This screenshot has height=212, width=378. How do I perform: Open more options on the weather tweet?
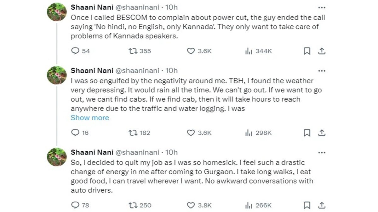pos(322,71)
